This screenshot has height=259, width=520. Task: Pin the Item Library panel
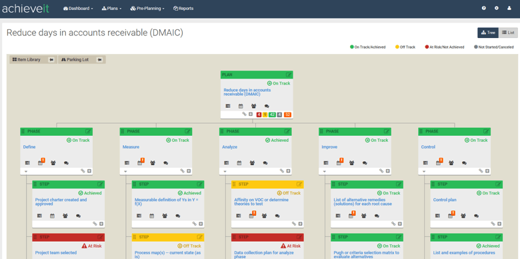click(x=51, y=60)
